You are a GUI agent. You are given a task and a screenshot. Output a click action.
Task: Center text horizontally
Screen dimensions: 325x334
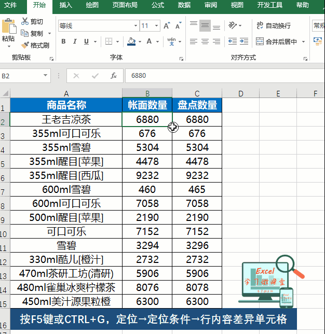click(x=205, y=41)
